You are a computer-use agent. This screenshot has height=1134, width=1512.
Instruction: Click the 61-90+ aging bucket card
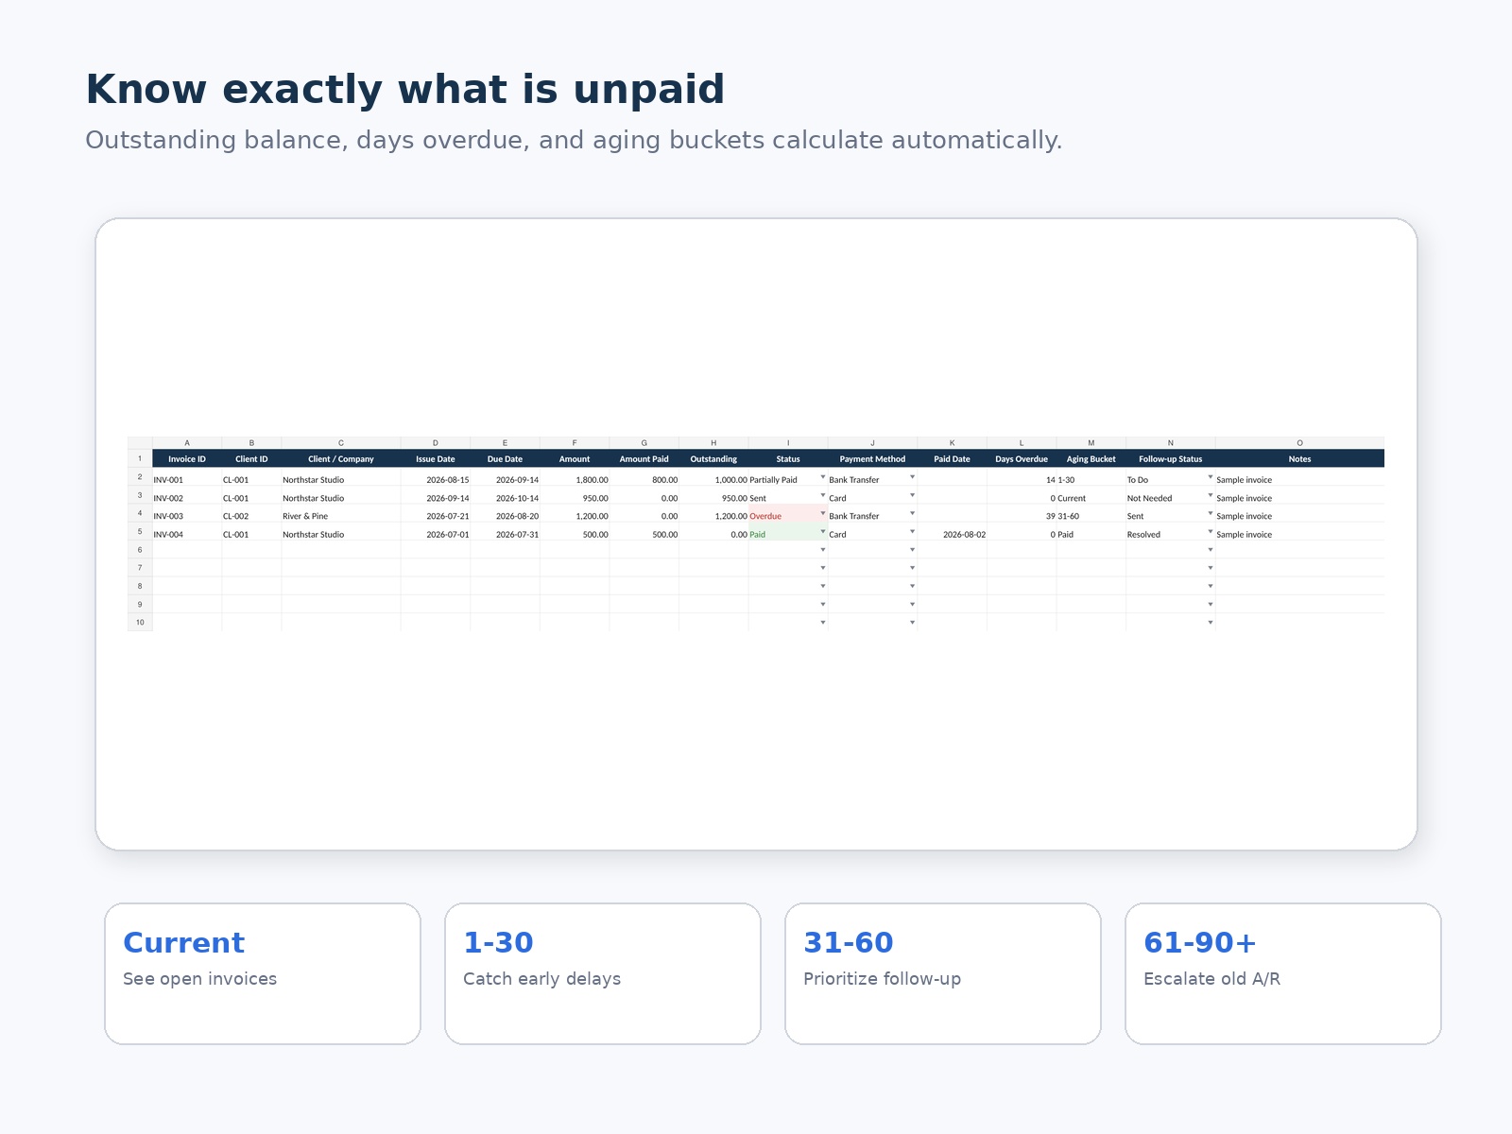point(1283,973)
